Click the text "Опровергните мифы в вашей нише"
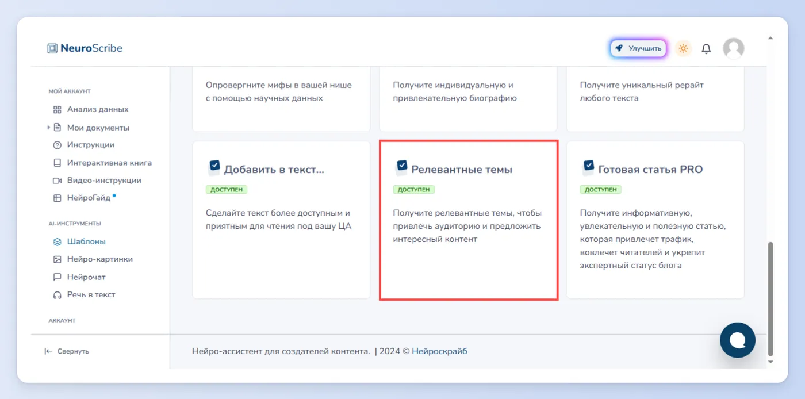805x399 pixels. (279, 85)
